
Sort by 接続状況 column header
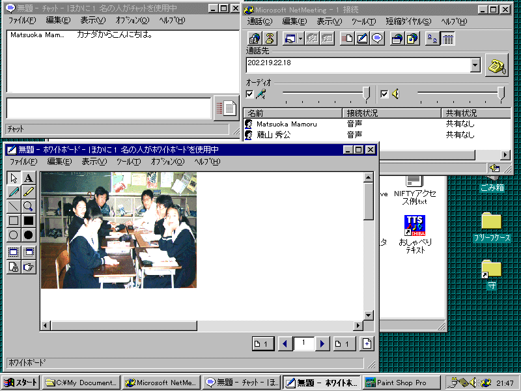(392, 113)
